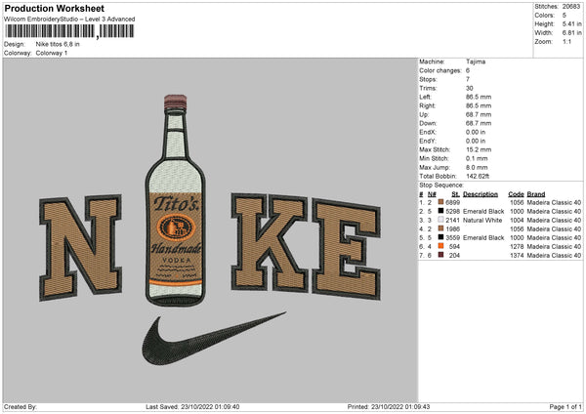This screenshot has height=414, width=586.
Task: Click the 'Last Saved: 23/10/2022 01:09:40' footer
Action: tap(192, 406)
